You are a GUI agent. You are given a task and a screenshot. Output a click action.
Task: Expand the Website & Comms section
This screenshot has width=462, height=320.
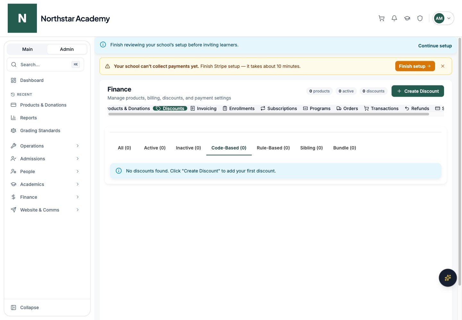point(45,210)
